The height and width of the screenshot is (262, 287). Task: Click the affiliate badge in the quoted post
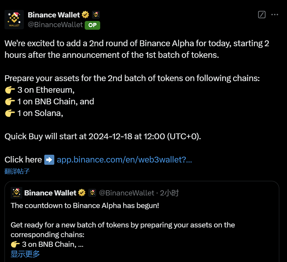point(92,193)
